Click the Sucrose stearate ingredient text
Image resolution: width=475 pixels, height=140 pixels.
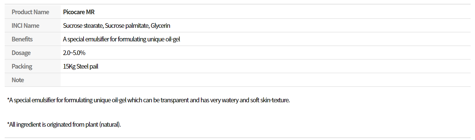click(x=83, y=26)
